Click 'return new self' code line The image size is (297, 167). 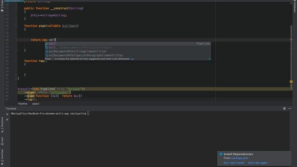tap(43, 40)
